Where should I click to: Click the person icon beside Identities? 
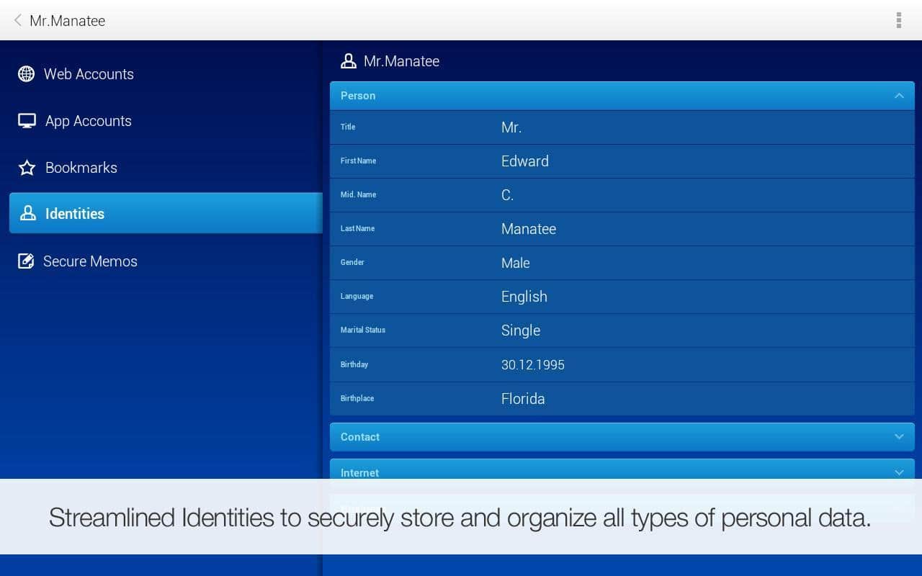coord(28,214)
